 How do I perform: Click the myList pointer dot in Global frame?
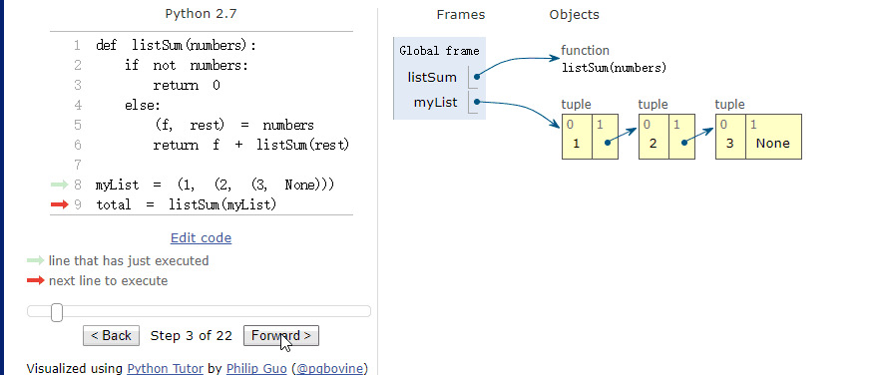[477, 102]
